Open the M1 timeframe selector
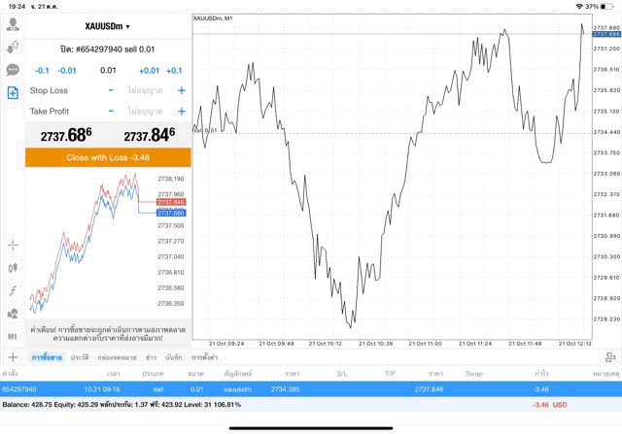The width and height of the screenshot is (622, 434). pyautogui.click(x=13, y=336)
